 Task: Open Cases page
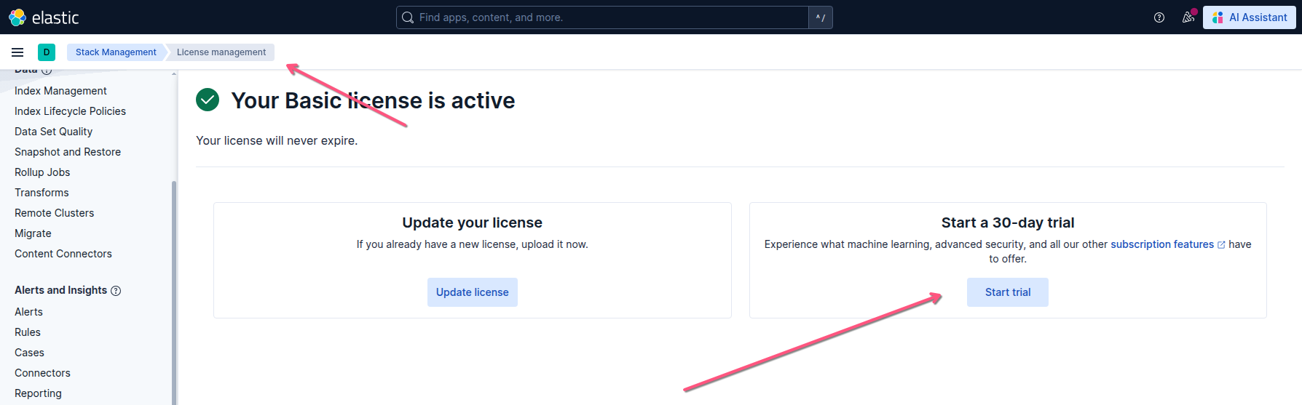[x=29, y=353]
